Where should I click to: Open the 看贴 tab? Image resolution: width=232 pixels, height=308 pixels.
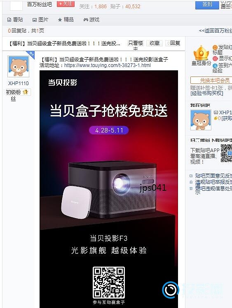coord(15,20)
